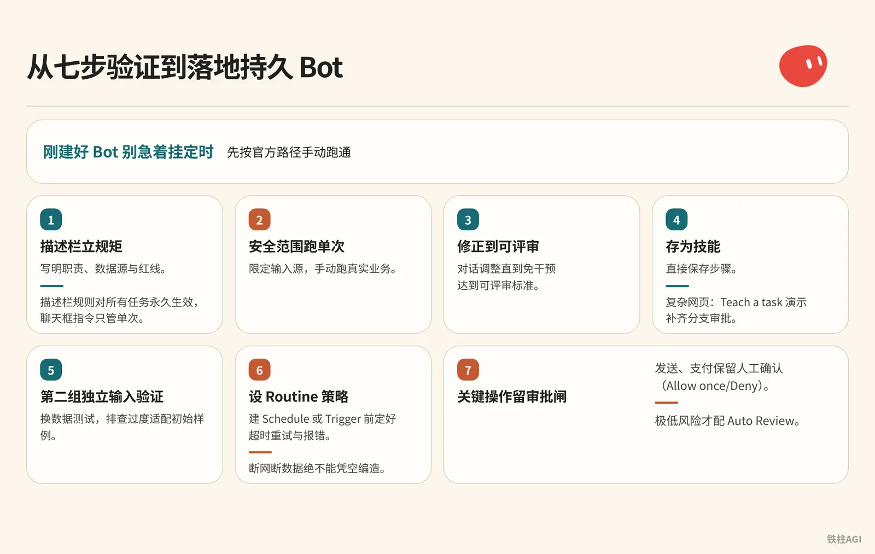Click the teal number 4 badge
Screen dimensions: 875x554
coord(676,220)
